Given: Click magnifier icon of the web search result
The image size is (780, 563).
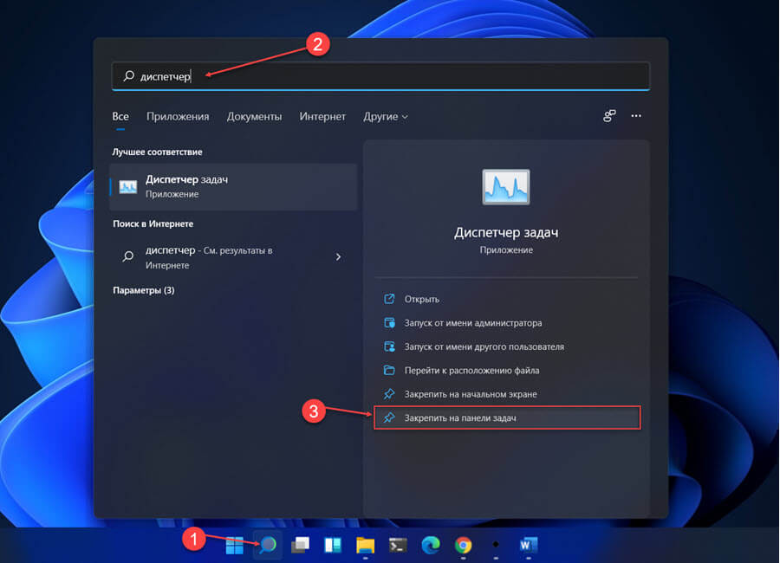Looking at the screenshot, I should 128,256.
